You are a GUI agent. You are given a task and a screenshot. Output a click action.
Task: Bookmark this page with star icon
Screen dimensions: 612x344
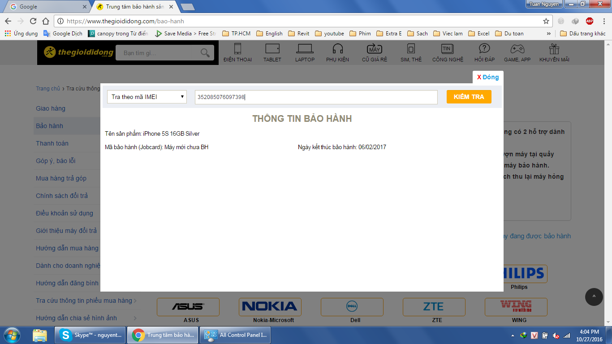click(x=546, y=21)
